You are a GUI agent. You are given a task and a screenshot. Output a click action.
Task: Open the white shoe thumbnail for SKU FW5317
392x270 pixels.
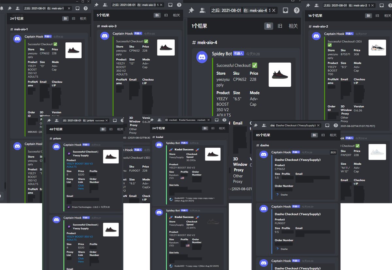click(377, 152)
